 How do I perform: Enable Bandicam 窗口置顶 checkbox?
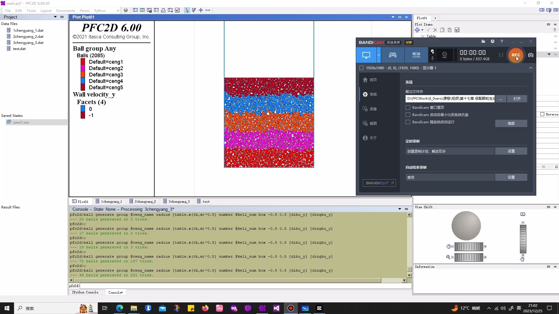(408, 108)
